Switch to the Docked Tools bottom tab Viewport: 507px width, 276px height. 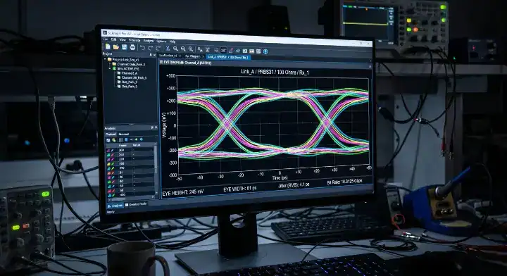pos(135,204)
